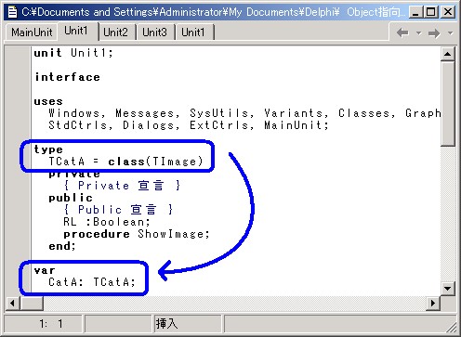The image size is (461, 337).
Task: Click the 'end;' line
Action: [62, 246]
